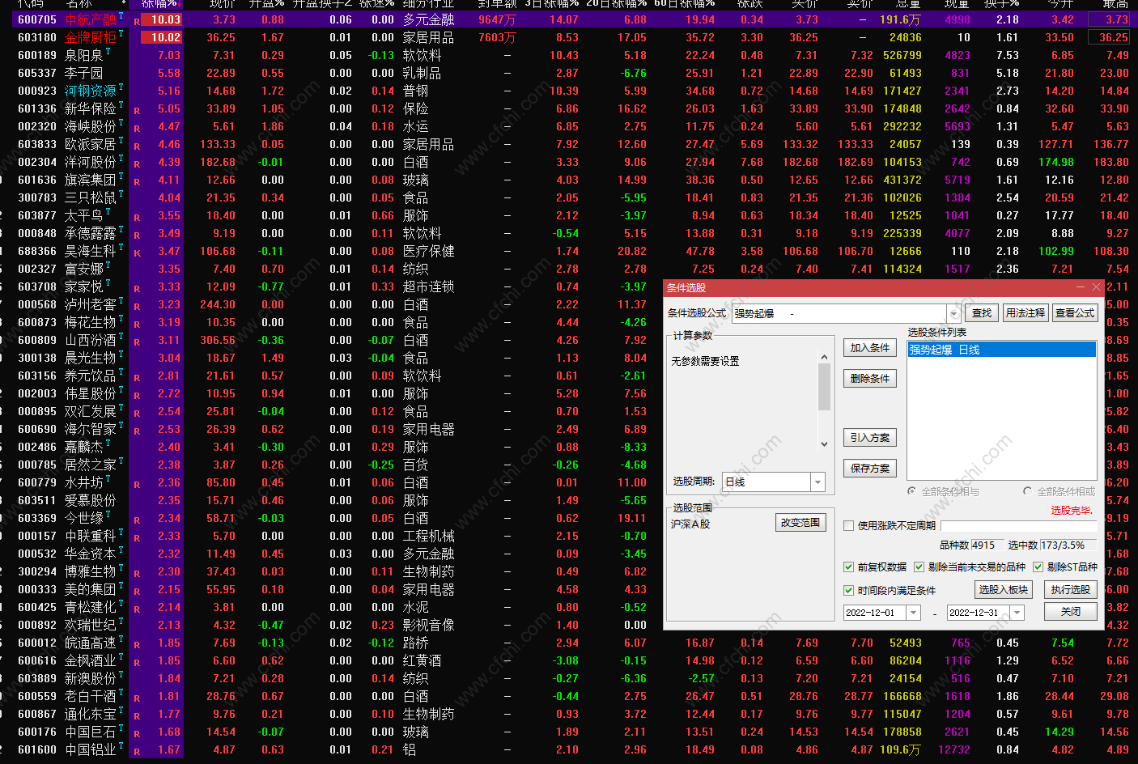
Task: Open 条件选股公式 dropdown list
Action: (x=953, y=313)
